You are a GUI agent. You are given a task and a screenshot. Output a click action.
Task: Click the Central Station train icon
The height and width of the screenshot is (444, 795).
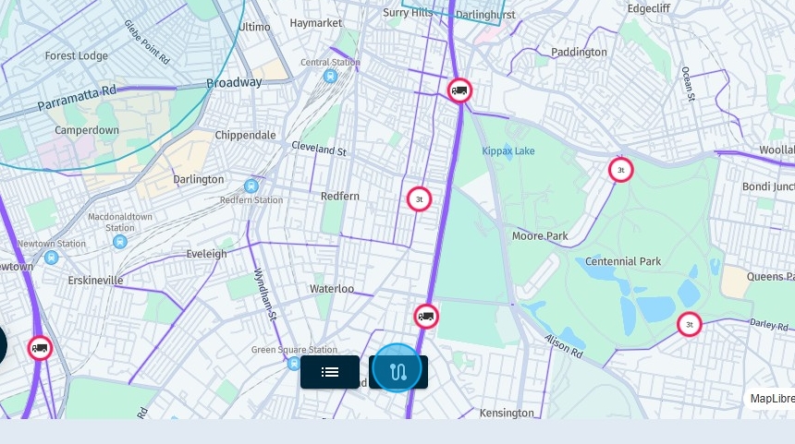[330, 77]
